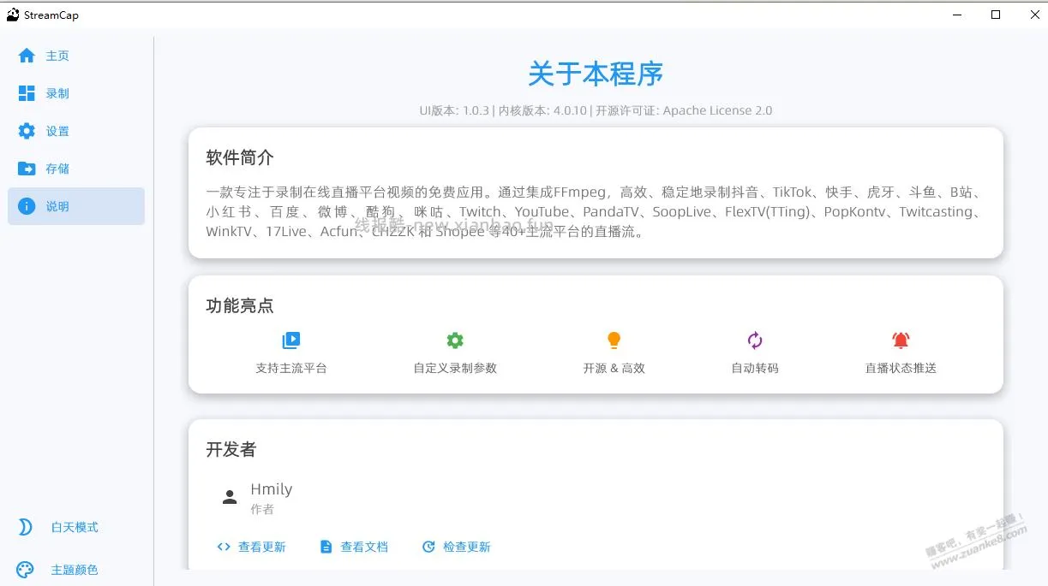The image size is (1048, 586).
Task: Click the 作者 label under Hmily
Action: click(x=262, y=509)
